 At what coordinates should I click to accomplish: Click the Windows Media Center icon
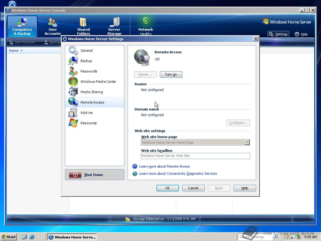pos(73,82)
